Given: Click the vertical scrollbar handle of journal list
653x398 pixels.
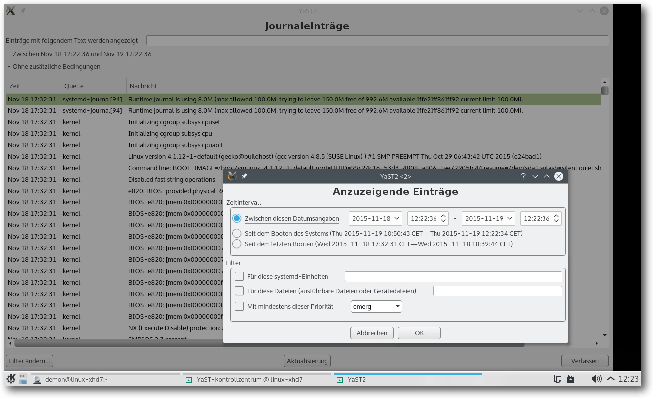Looking at the screenshot, I should (x=605, y=90).
